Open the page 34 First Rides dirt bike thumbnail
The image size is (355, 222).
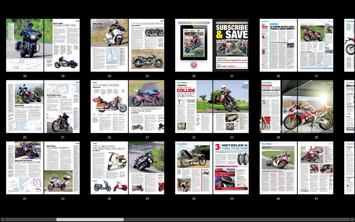click(194, 168)
